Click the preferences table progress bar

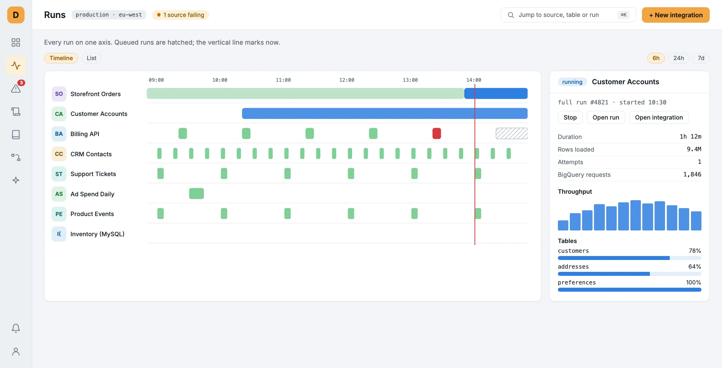point(629,290)
